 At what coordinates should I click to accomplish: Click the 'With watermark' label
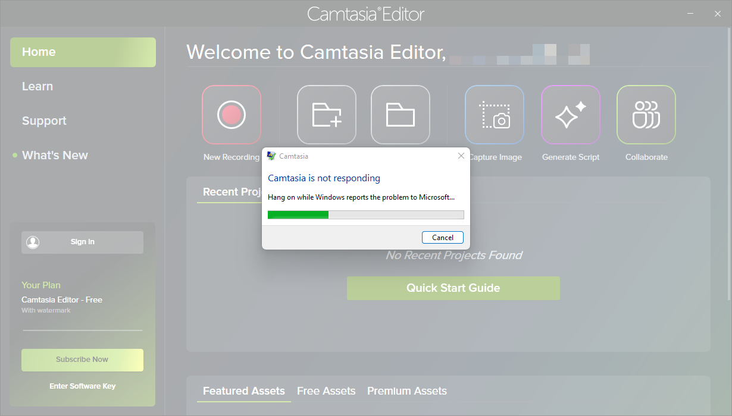(x=46, y=311)
